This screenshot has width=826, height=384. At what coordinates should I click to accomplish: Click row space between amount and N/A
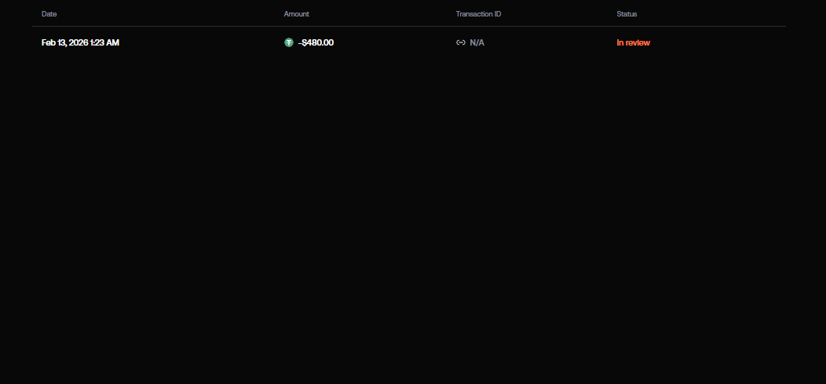[393, 42]
